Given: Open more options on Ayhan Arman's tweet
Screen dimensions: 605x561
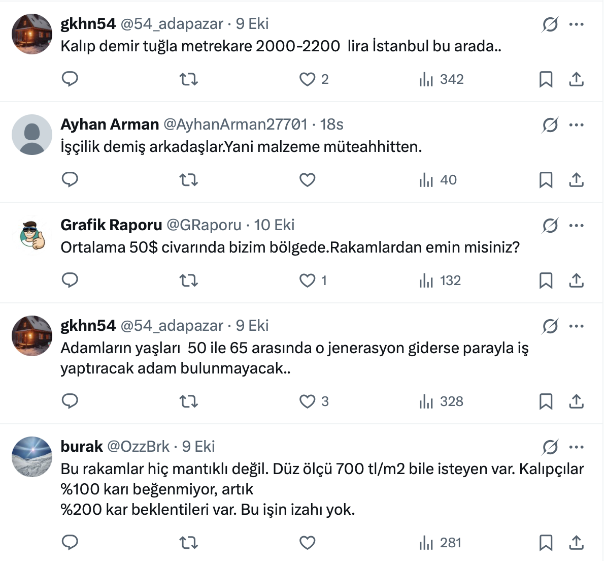Looking at the screenshot, I should 577,125.
